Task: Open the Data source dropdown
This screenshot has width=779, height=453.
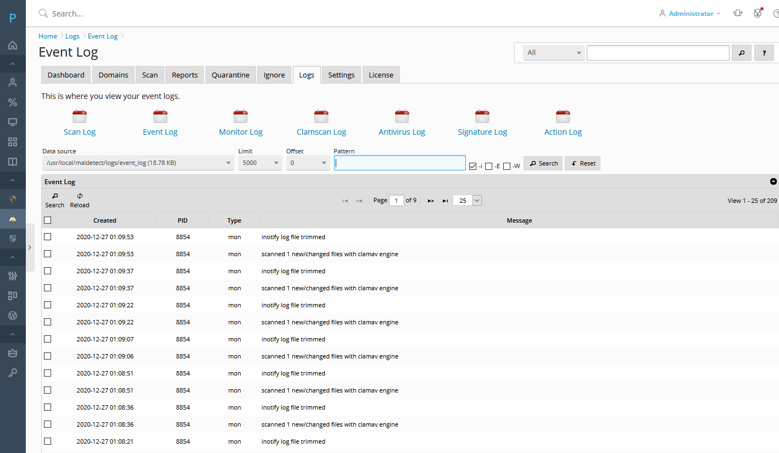Action: [x=138, y=163]
